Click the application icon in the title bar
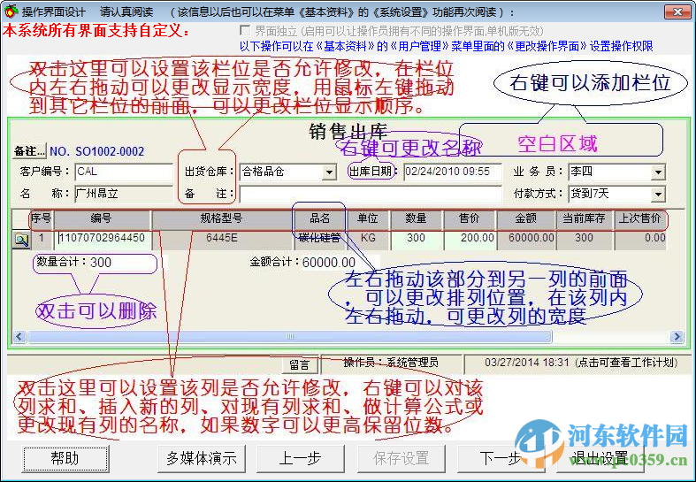696x482 pixels. (11, 11)
